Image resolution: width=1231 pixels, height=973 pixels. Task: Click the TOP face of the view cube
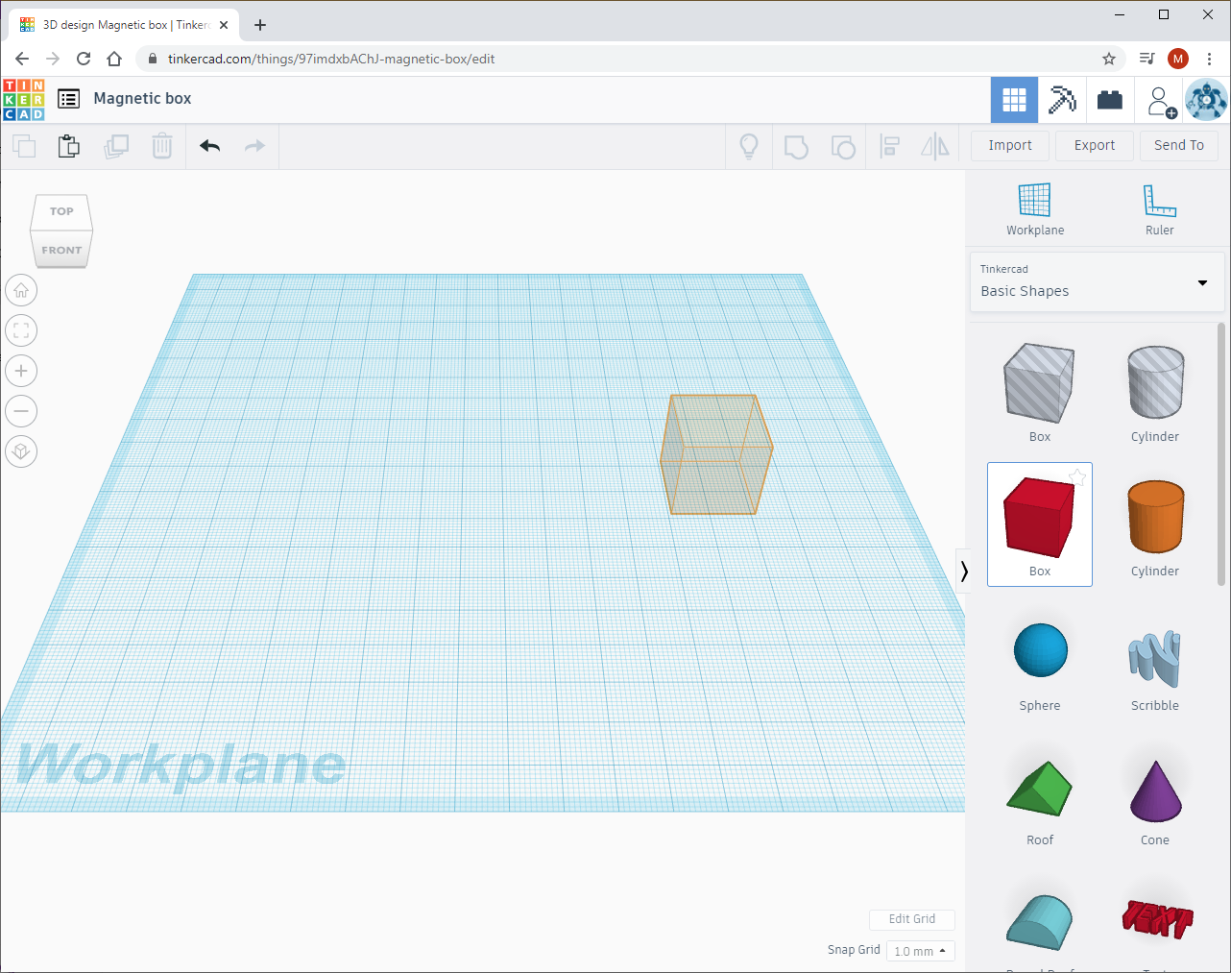pos(61,211)
